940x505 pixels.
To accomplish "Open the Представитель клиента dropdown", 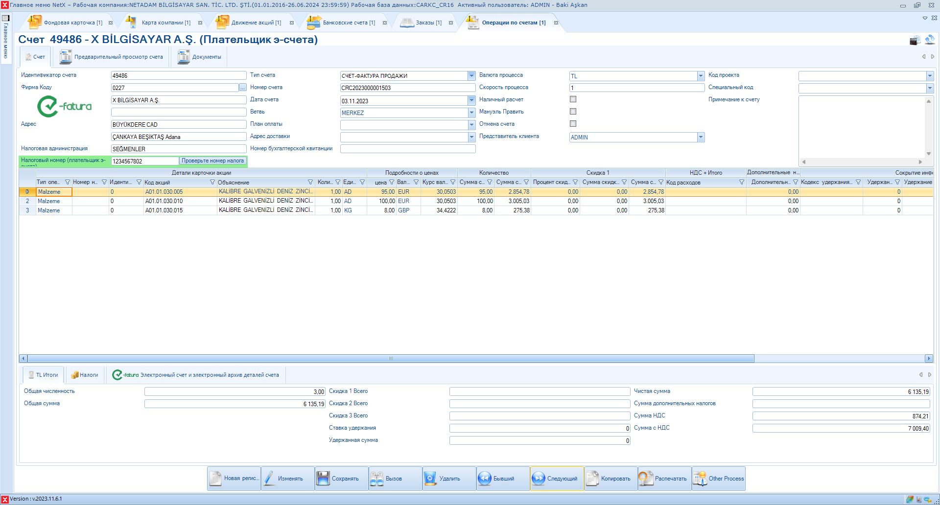I will [x=701, y=138].
